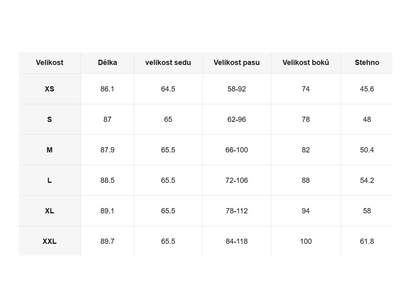The image size is (411, 308).
Task: Select the S size row label
Action: [x=49, y=120]
